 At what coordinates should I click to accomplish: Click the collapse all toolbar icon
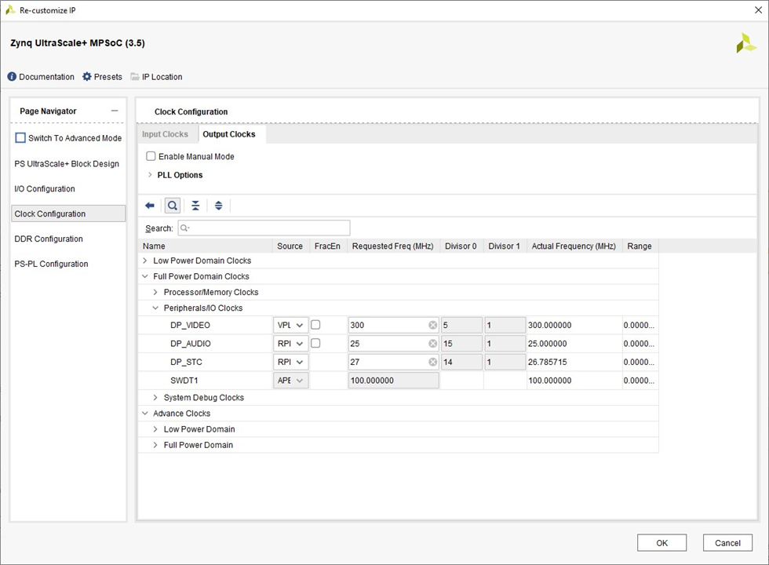(x=195, y=206)
